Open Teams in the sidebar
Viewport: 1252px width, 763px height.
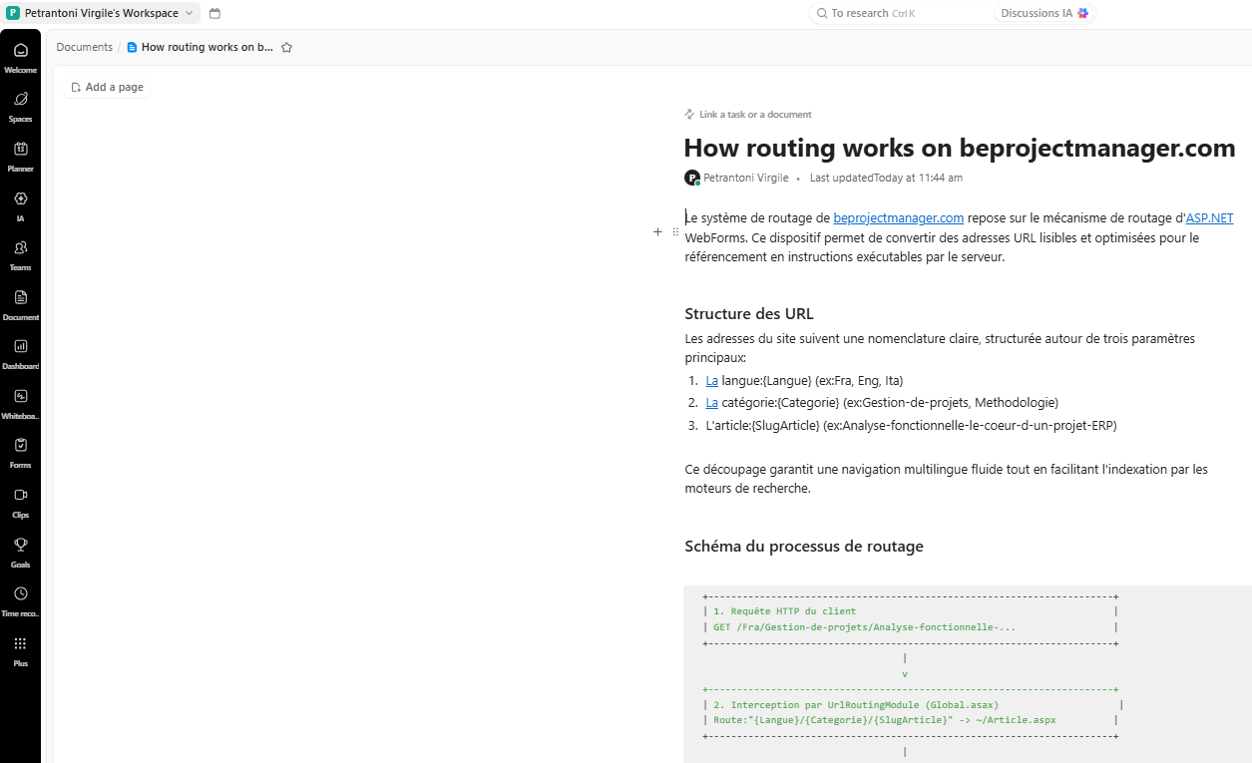coord(20,247)
